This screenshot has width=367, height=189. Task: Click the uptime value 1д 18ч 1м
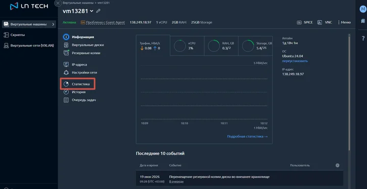(x=290, y=43)
